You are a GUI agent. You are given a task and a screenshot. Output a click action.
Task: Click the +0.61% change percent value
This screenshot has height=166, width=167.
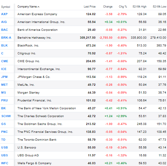point(121,22)
